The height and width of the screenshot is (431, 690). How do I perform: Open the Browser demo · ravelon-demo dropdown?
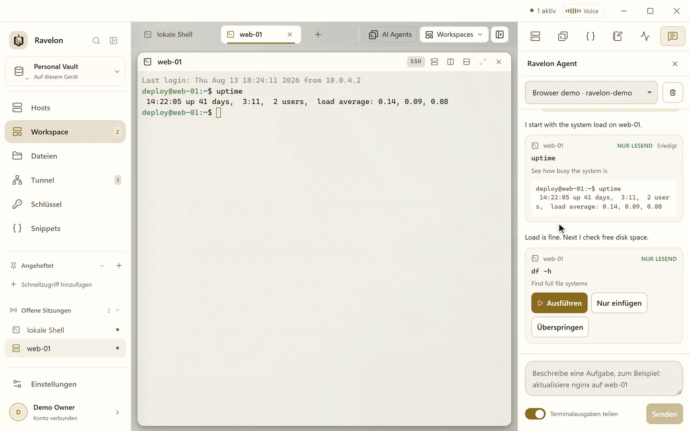click(591, 93)
